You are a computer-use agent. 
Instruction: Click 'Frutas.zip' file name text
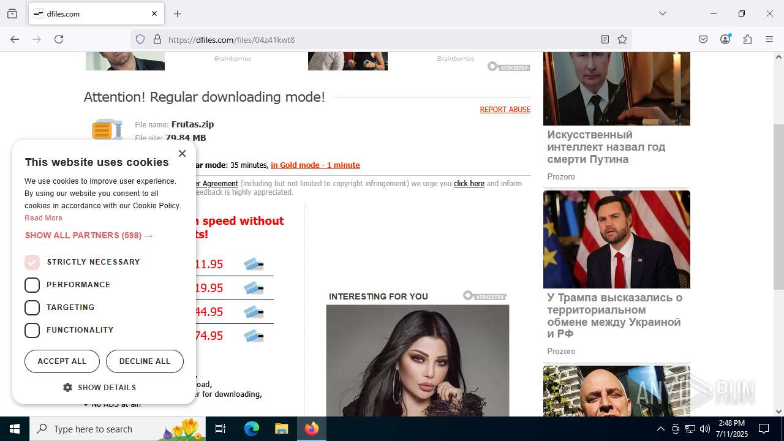point(192,124)
